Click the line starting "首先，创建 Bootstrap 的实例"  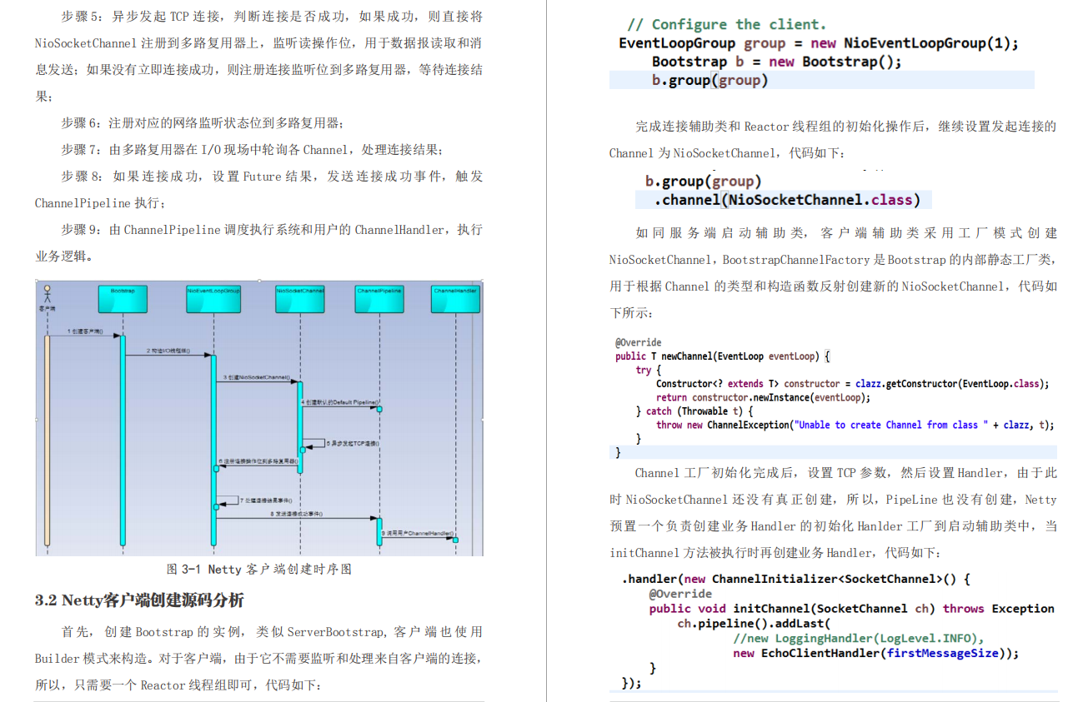[272, 632]
